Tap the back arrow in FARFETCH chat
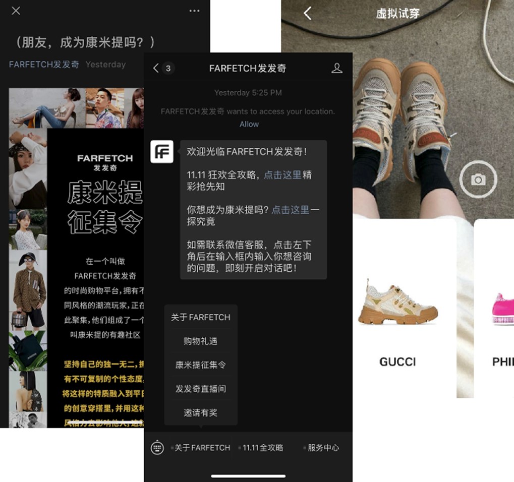Screen dimensions: 514x482 click(156, 68)
